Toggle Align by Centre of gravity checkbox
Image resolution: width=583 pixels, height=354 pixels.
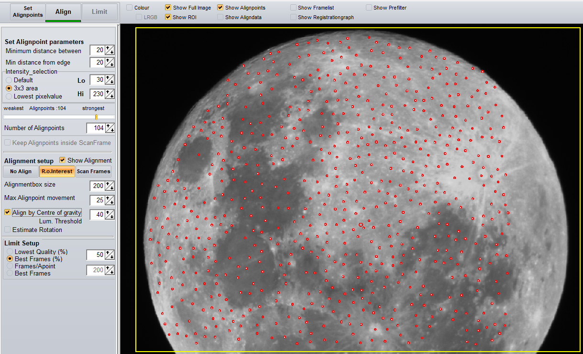pos(7,212)
